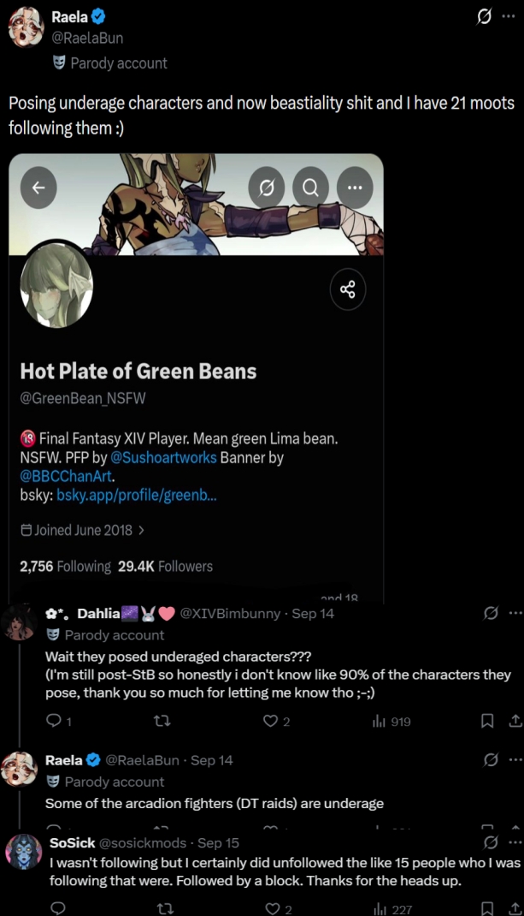The height and width of the screenshot is (916, 524).
Task: Open Green Beans profile avatar picture
Action: [x=56, y=284]
